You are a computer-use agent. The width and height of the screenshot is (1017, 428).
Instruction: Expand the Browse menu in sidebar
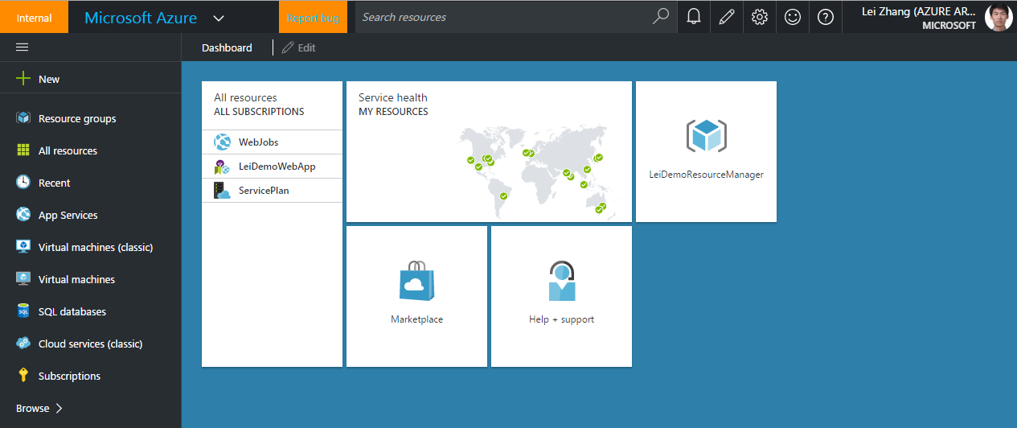(39, 408)
